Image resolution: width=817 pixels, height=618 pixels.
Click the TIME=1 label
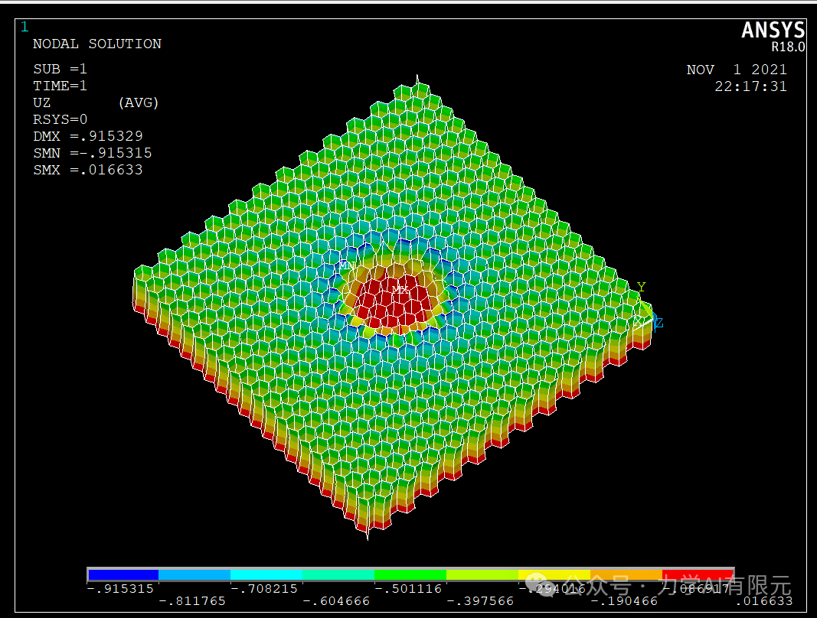tap(60, 86)
